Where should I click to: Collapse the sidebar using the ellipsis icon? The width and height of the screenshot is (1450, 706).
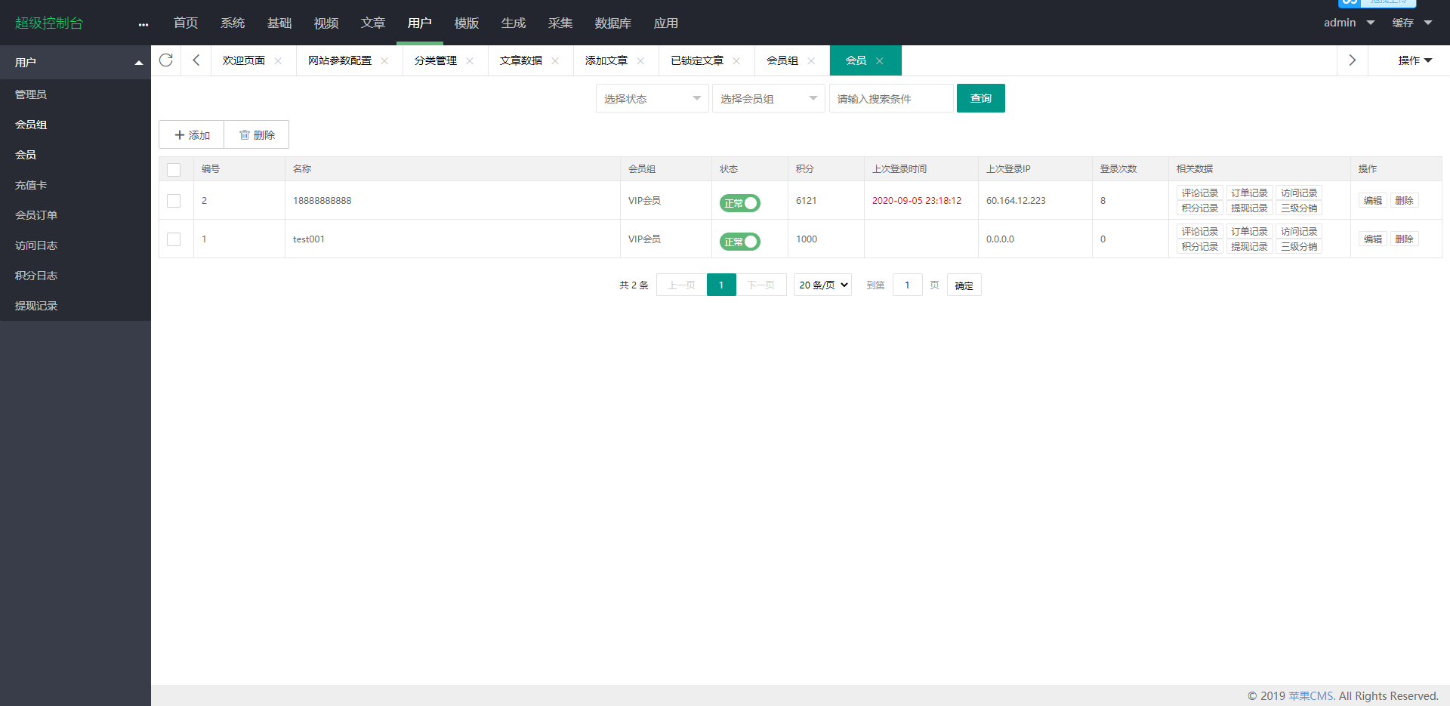tap(143, 24)
